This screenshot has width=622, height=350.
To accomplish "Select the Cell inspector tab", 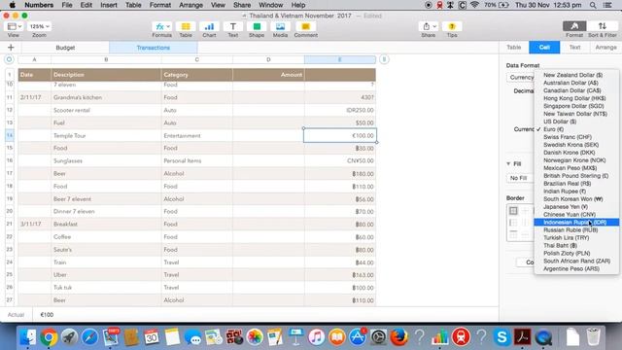I will pyautogui.click(x=544, y=48).
